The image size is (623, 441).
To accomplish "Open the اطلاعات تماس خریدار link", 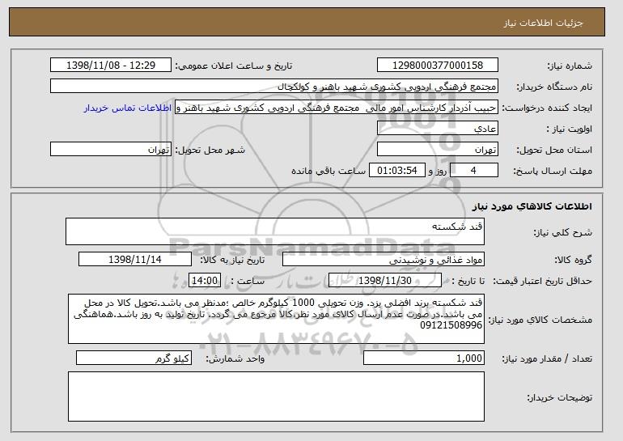I will click(x=128, y=108).
